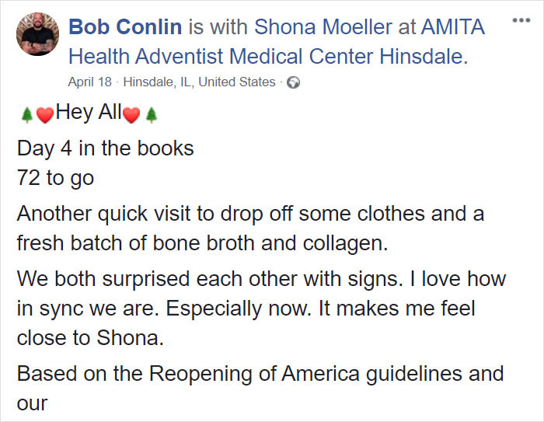
Task: Click 'Medical Center Hinsdale.' in the header
Action: point(348,57)
